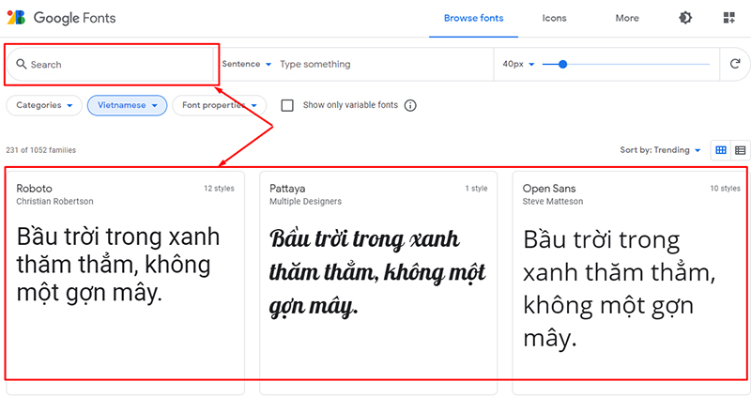The image size is (751, 397).
Task: Click the 231 of 1052 families text
Action: [x=40, y=150]
